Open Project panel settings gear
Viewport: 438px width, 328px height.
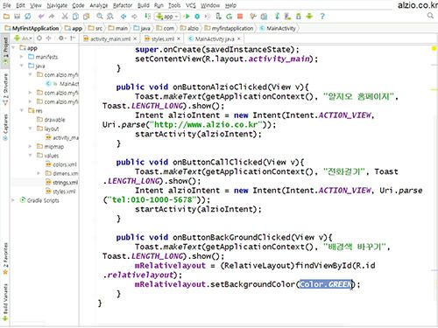(x=61, y=38)
